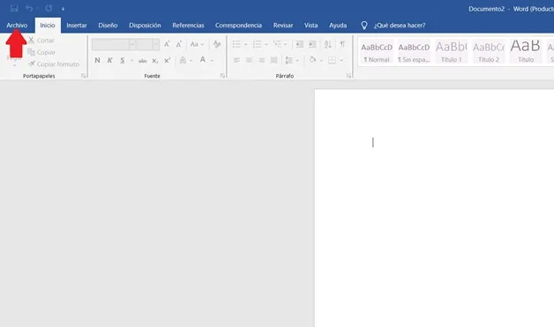
Task: Select the Título style
Action: 526,51
